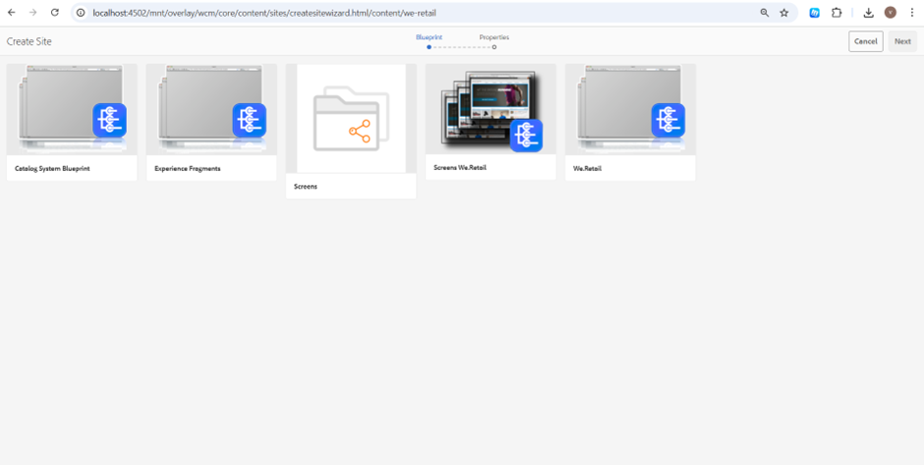Click the site information icon in address bar
924x465 pixels.
coord(81,13)
